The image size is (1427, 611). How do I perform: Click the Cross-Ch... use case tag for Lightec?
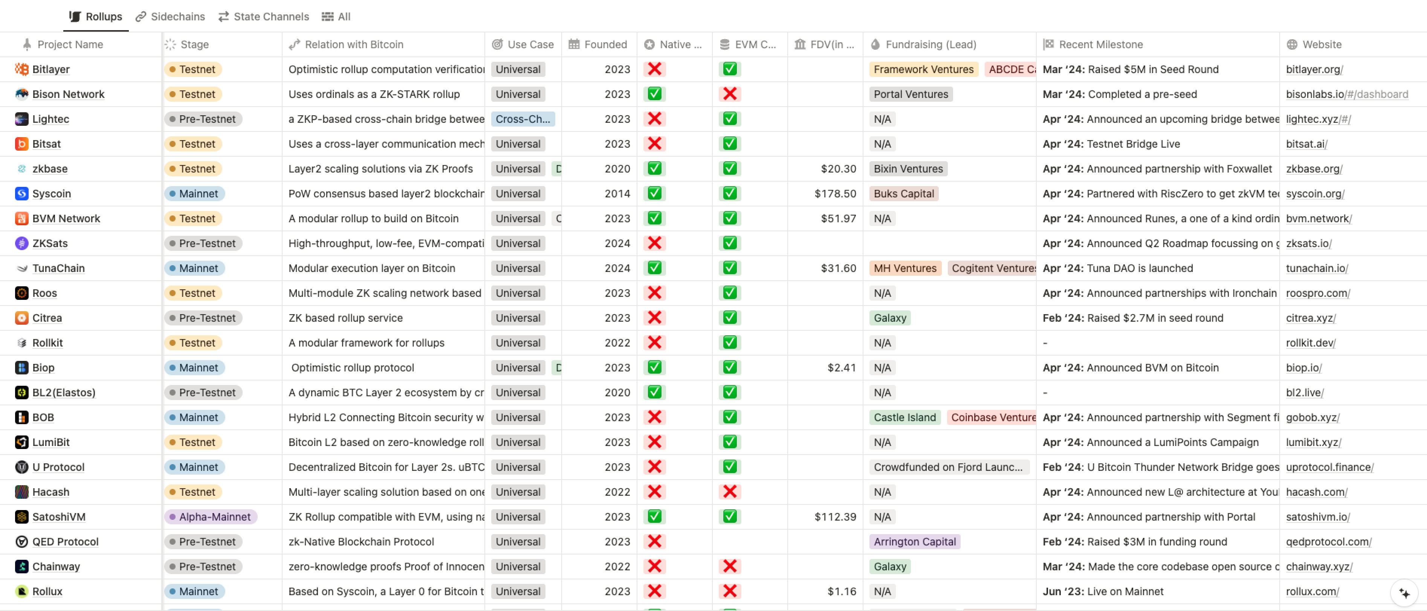pos(523,119)
